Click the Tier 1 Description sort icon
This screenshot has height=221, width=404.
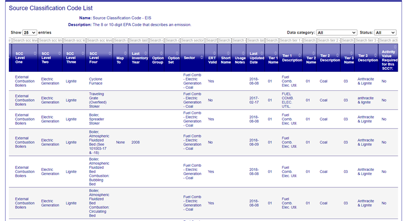[x=299, y=55]
